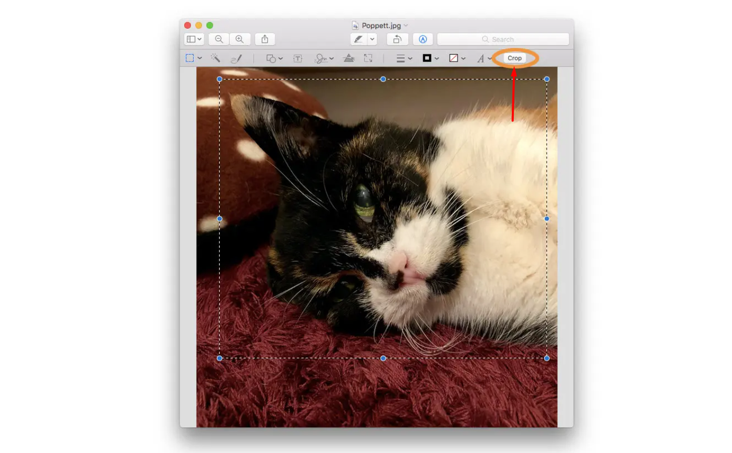Add a text box with Text tool

click(298, 58)
